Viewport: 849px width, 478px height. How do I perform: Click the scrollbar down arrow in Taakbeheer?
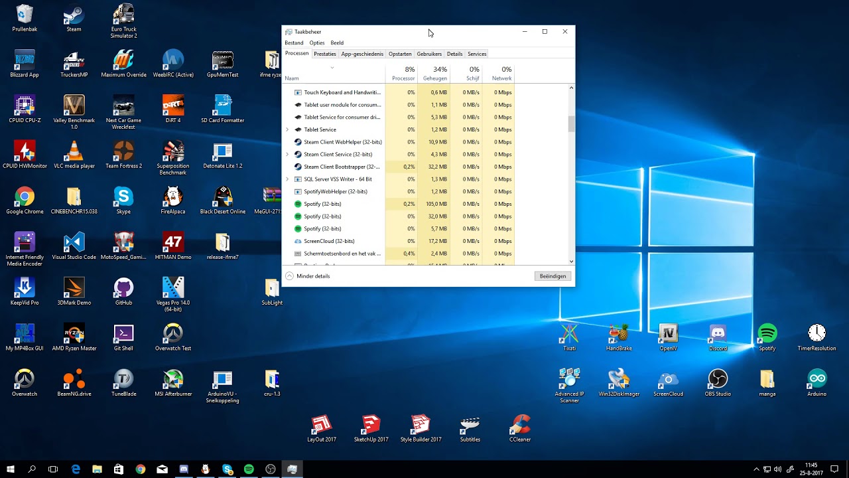tap(571, 262)
